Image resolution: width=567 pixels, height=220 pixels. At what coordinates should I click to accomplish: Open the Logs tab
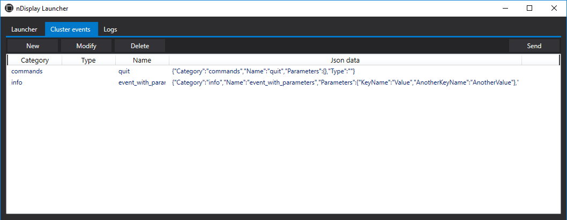(110, 29)
